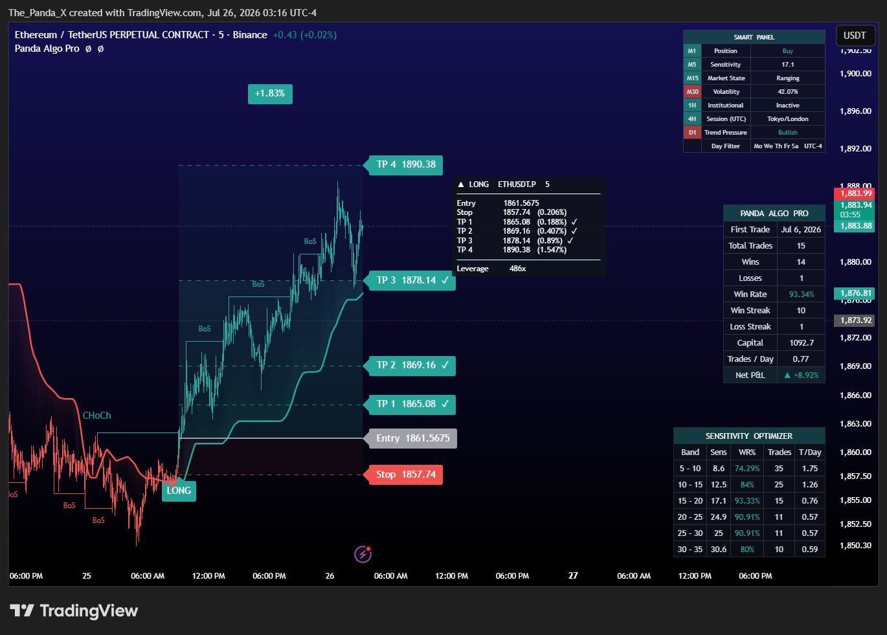Viewport: 887px width, 635px height.
Task: Click the Session value Tokyo/London
Action: pyautogui.click(x=787, y=118)
